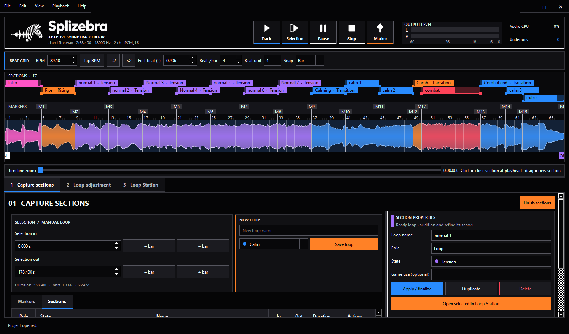Open the File menu
This screenshot has height=334, width=569.
tap(7, 6)
